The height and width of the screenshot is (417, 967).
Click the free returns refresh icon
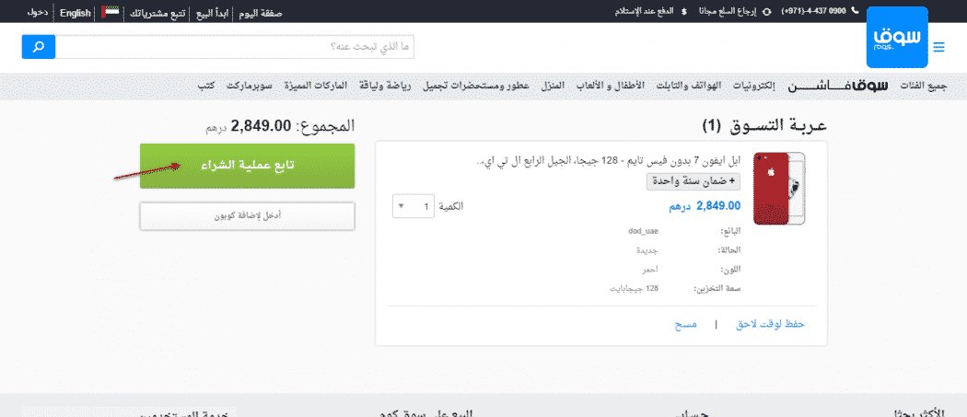coord(767,12)
